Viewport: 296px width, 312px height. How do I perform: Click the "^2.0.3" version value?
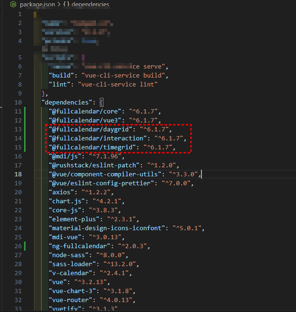(132, 246)
